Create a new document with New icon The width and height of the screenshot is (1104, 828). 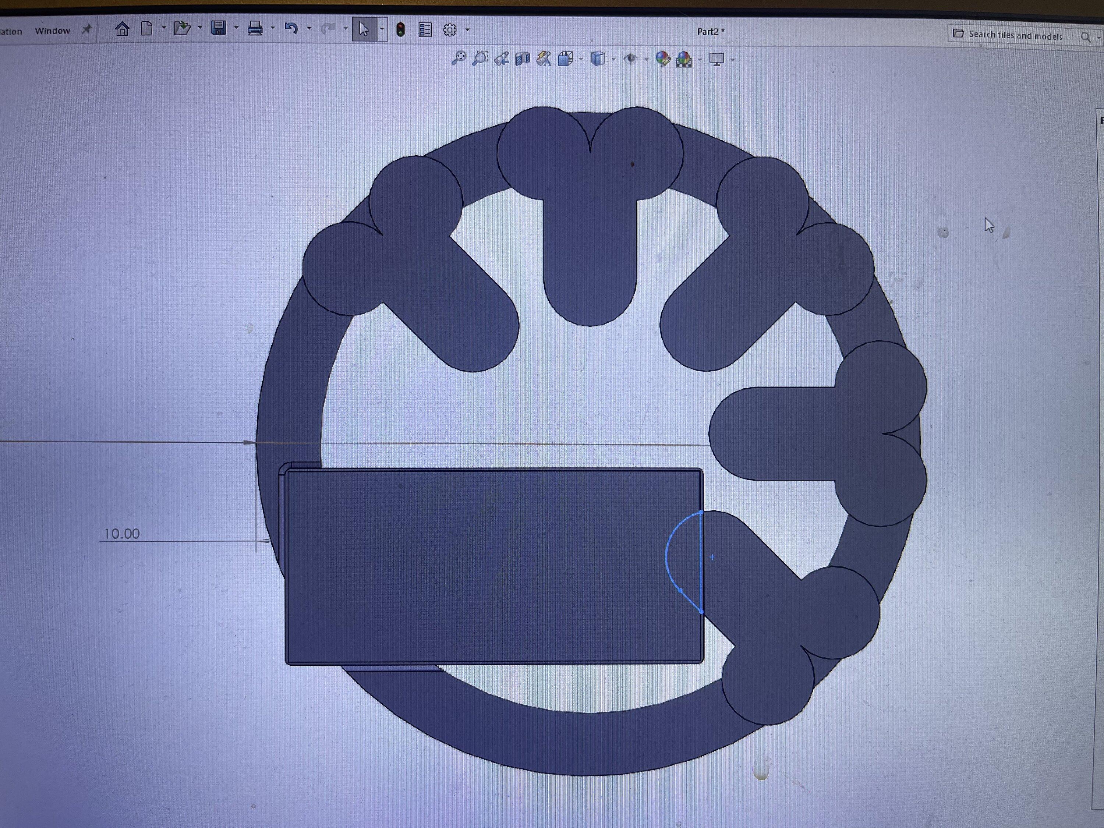[146, 28]
